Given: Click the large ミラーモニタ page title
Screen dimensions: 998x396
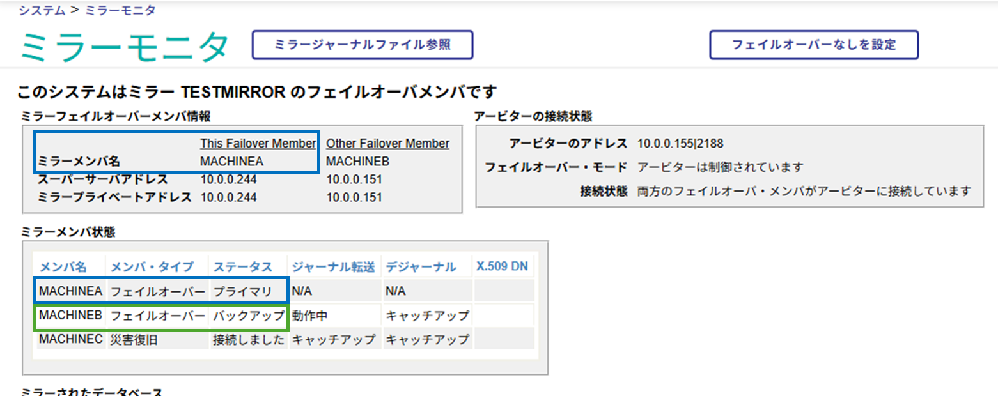Looking at the screenshot, I should [125, 48].
